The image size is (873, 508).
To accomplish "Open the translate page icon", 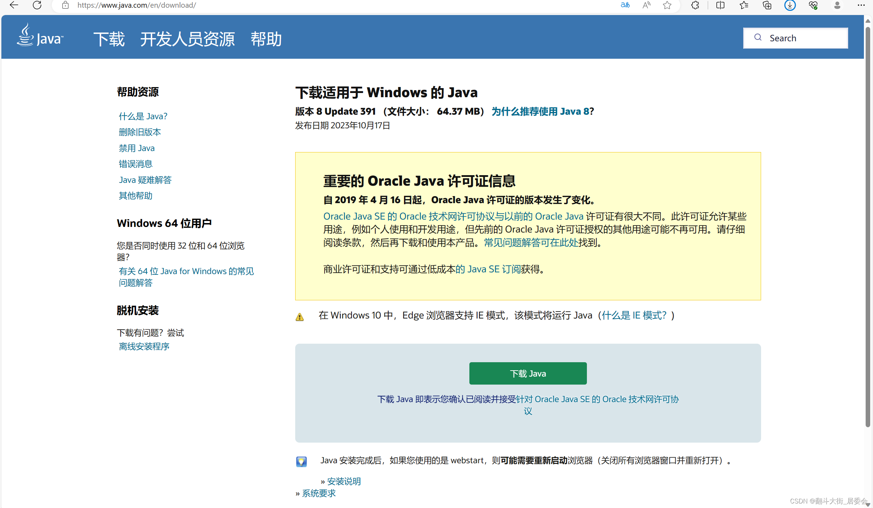I will tap(625, 5).
